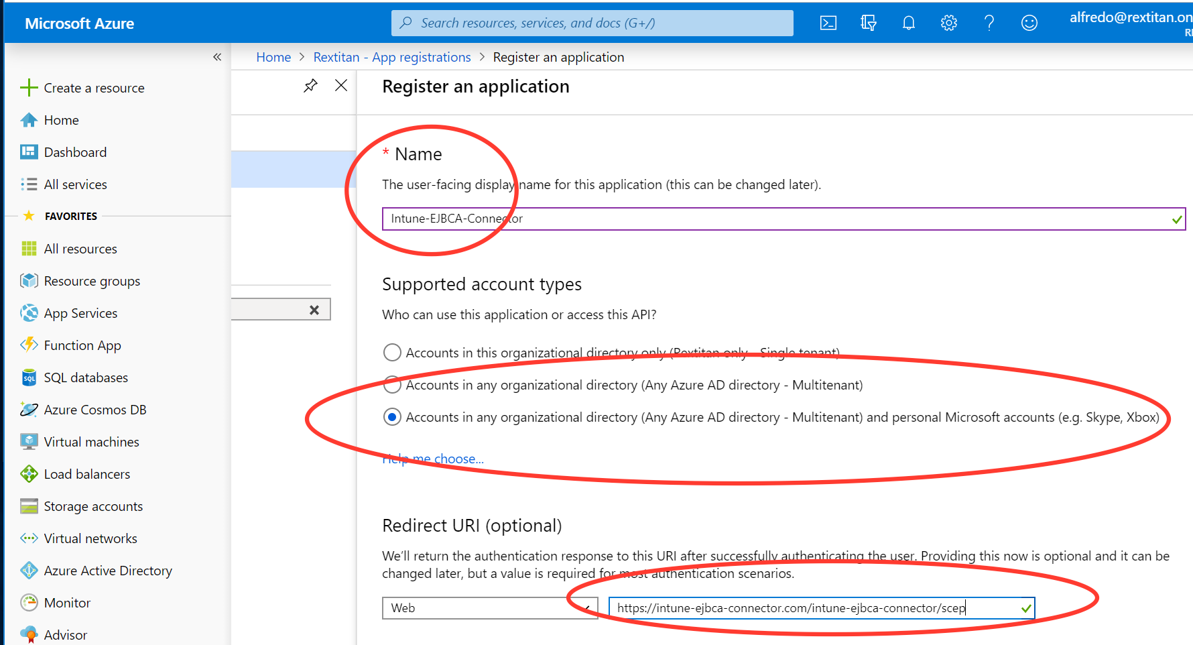Open Cloud Shell from the top bar
Viewport: 1193px width, 645px height.
click(x=828, y=23)
